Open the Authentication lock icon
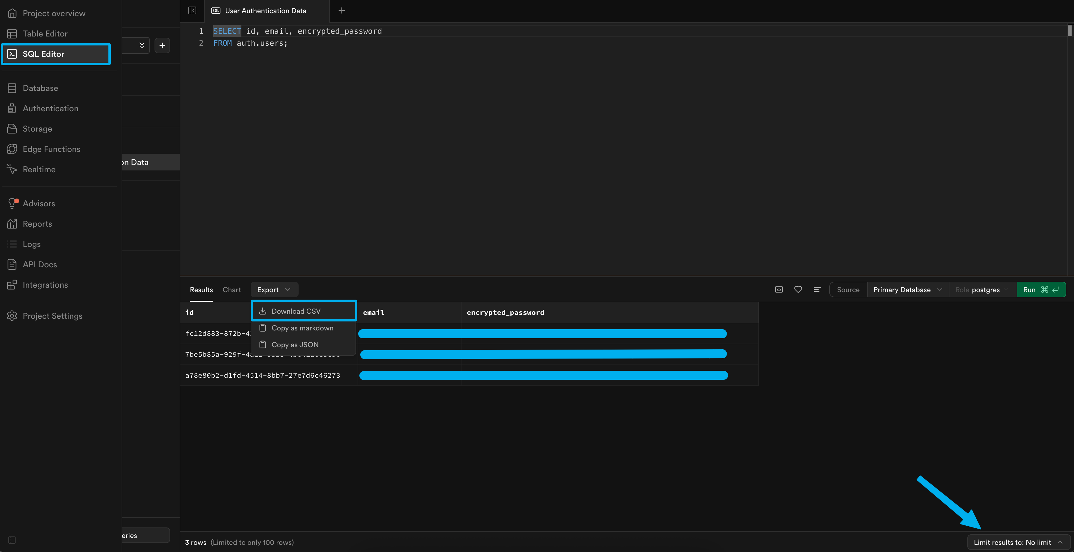Screen dimensions: 1074x552 click(12, 109)
